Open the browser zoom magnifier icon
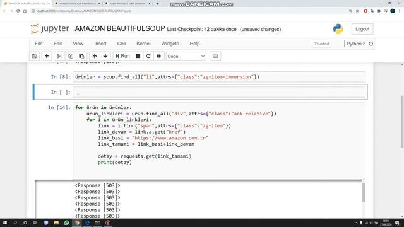This screenshot has height=227, width=404. [x=350, y=11]
